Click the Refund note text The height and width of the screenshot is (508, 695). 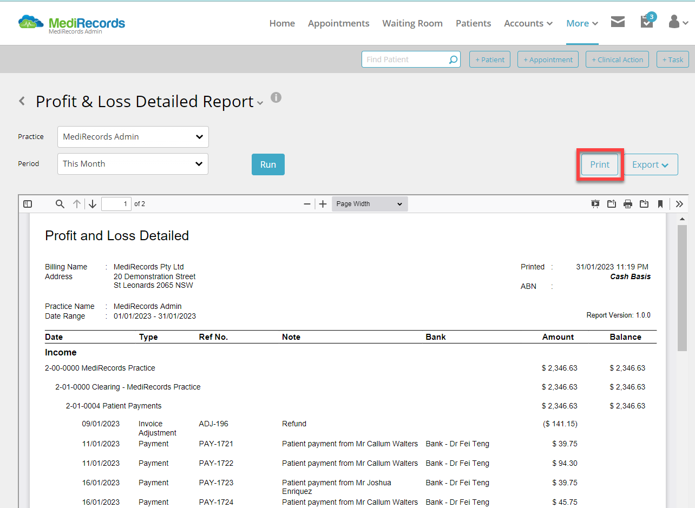(x=294, y=424)
